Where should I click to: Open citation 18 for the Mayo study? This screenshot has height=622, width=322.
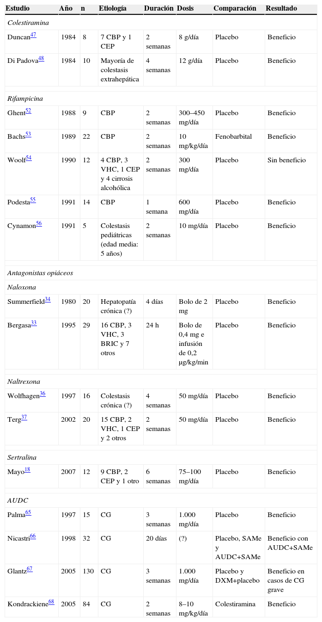click(x=27, y=469)
